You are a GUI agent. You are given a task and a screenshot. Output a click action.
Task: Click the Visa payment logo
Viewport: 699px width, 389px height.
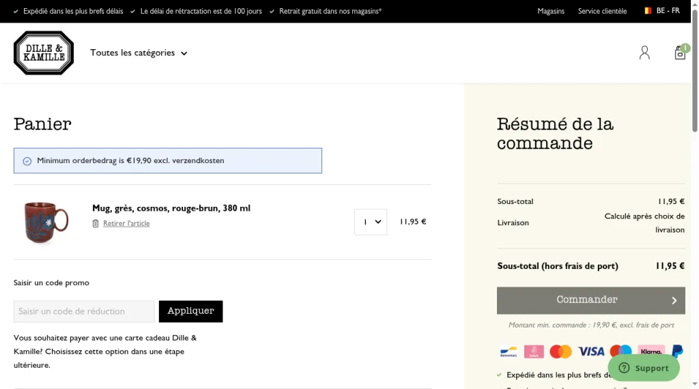click(x=591, y=351)
